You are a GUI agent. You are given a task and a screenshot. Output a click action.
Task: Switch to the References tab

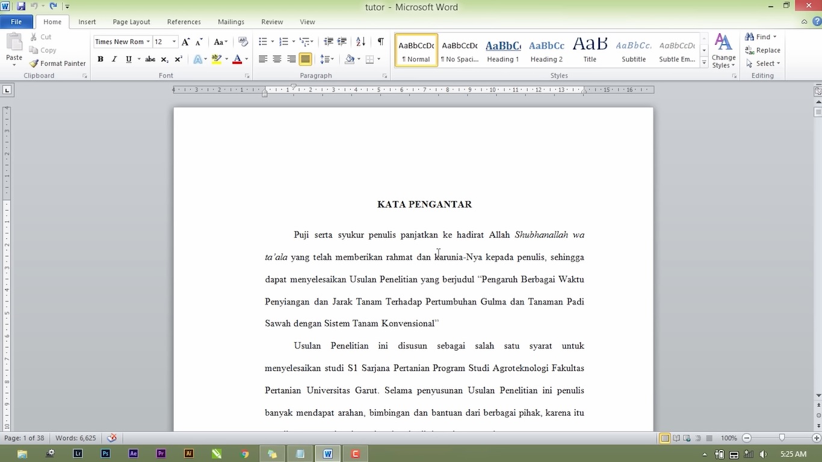184,22
